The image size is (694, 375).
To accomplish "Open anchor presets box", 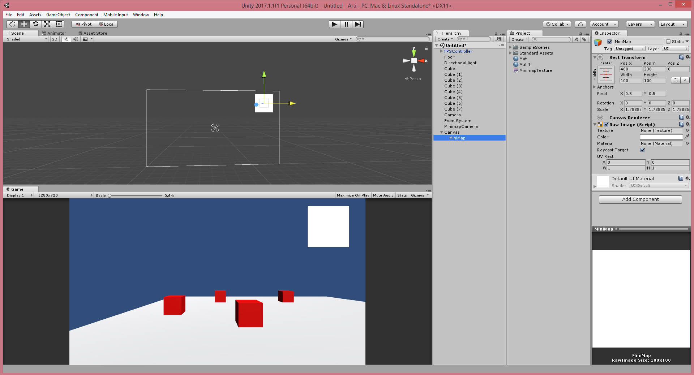I will click(606, 75).
